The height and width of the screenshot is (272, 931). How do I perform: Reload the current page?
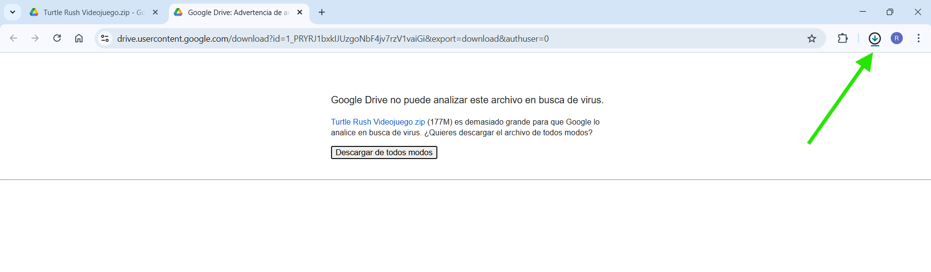pos(57,38)
